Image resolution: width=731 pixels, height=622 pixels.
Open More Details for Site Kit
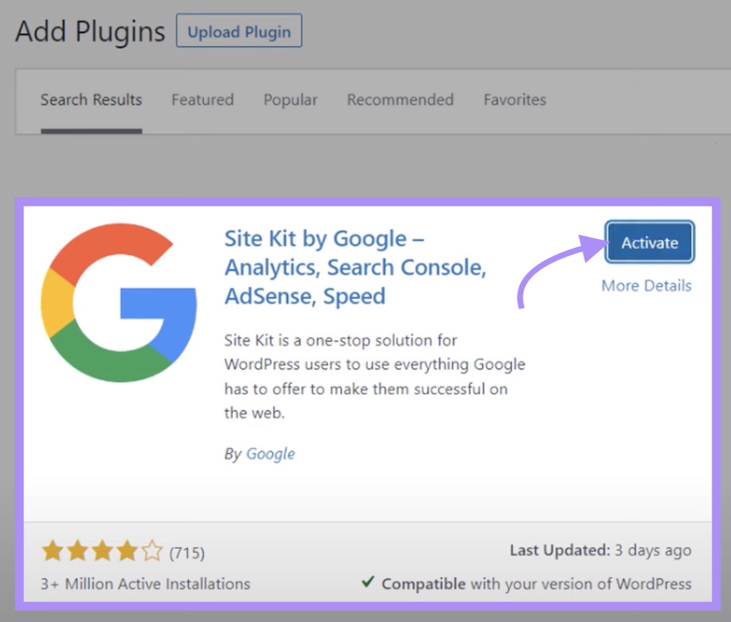[646, 286]
